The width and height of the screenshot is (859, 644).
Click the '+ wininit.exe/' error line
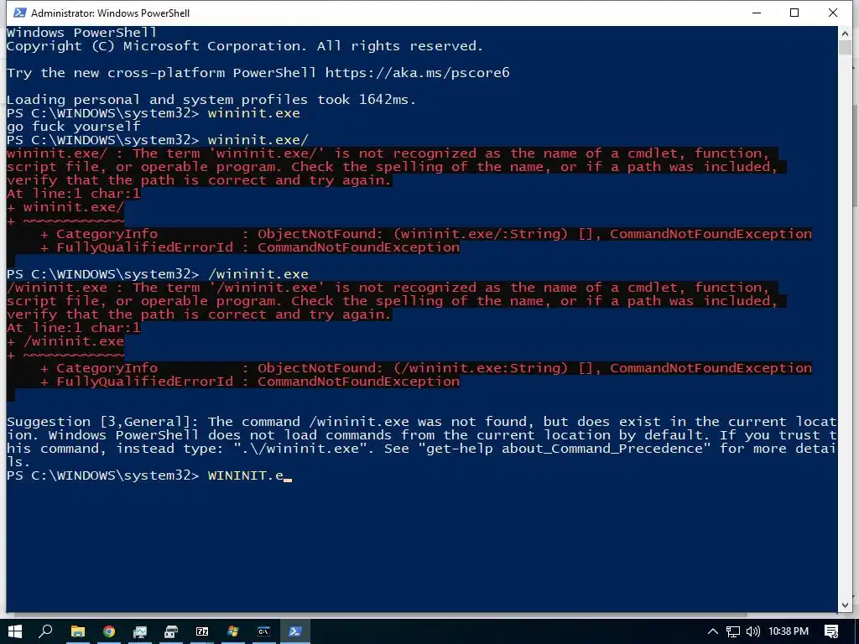[x=65, y=207]
